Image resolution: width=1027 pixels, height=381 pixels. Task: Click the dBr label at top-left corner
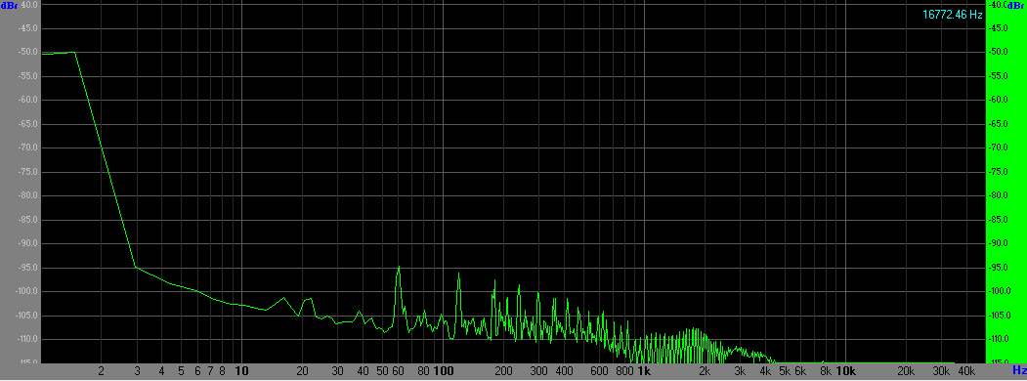10,5
